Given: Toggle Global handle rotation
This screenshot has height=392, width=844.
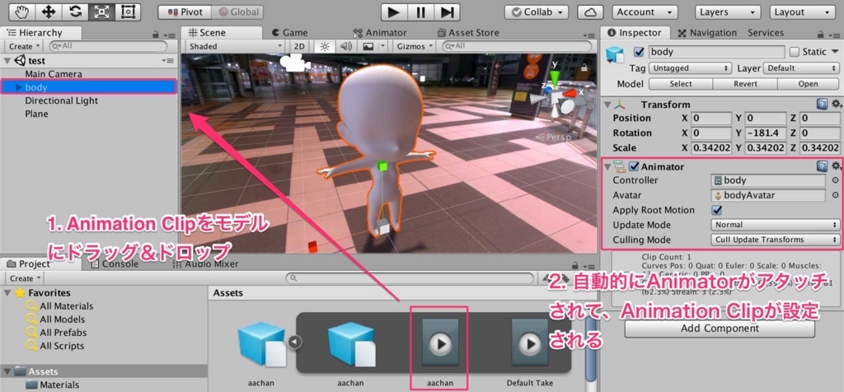Looking at the screenshot, I should [237, 12].
